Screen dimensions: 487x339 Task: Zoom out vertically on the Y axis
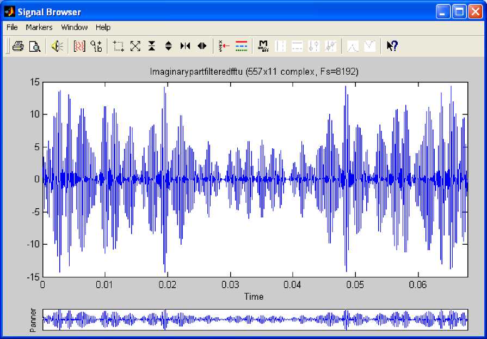pyautogui.click(x=169, y=46)
